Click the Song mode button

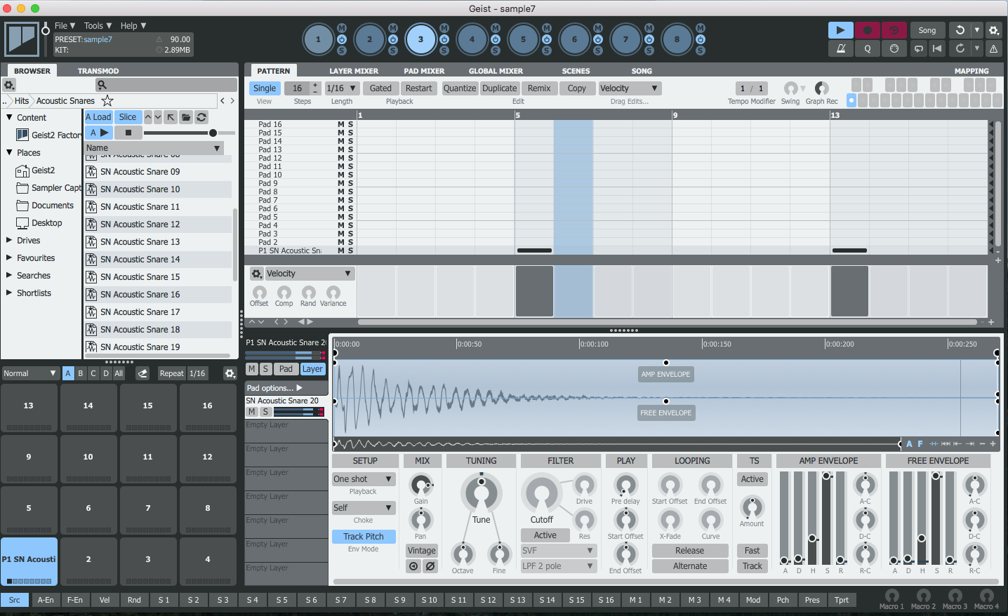pyautogui.click(x=927, y=30)
